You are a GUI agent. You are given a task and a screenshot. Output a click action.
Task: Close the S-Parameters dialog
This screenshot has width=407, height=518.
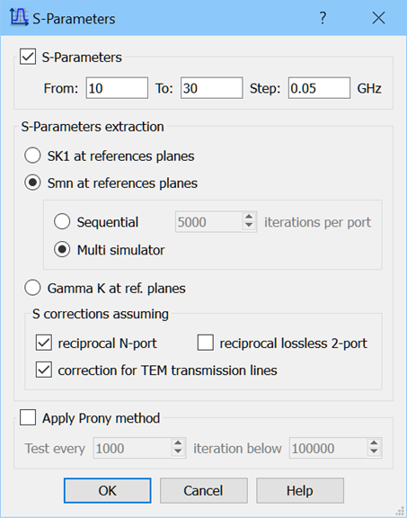pos(378,18)
